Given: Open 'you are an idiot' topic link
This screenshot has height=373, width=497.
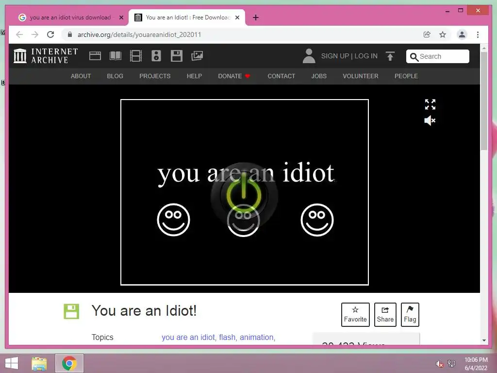Looking at the screenshot, I should [188, 337].
